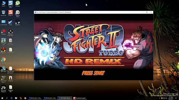Image resolution: width=179 pixels, height=100 pixels.
Task: Open Control Panel desktop icon
Action: (x=4, y=22)
